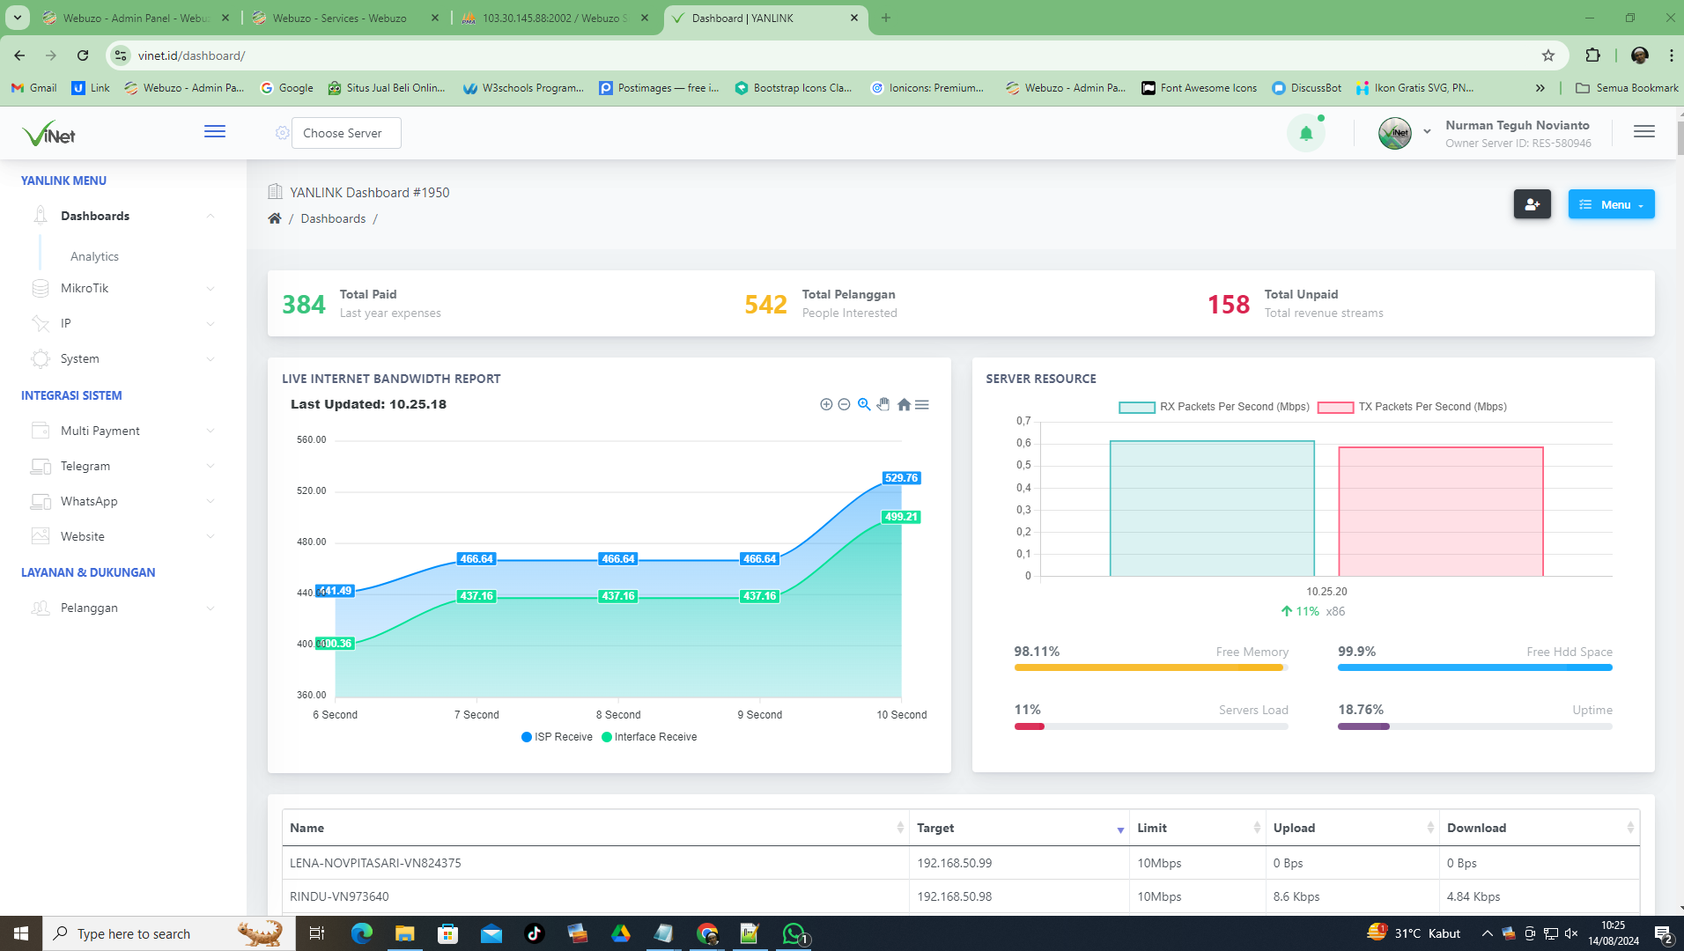Expand the Pelanggan menu

coord(123,608)
